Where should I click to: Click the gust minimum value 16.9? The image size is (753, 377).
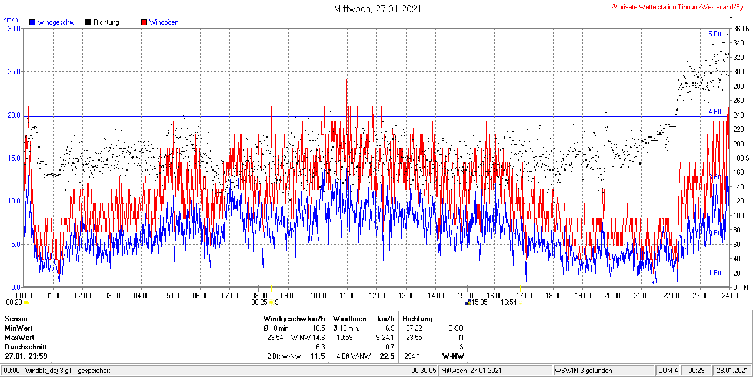pos(388,328)
